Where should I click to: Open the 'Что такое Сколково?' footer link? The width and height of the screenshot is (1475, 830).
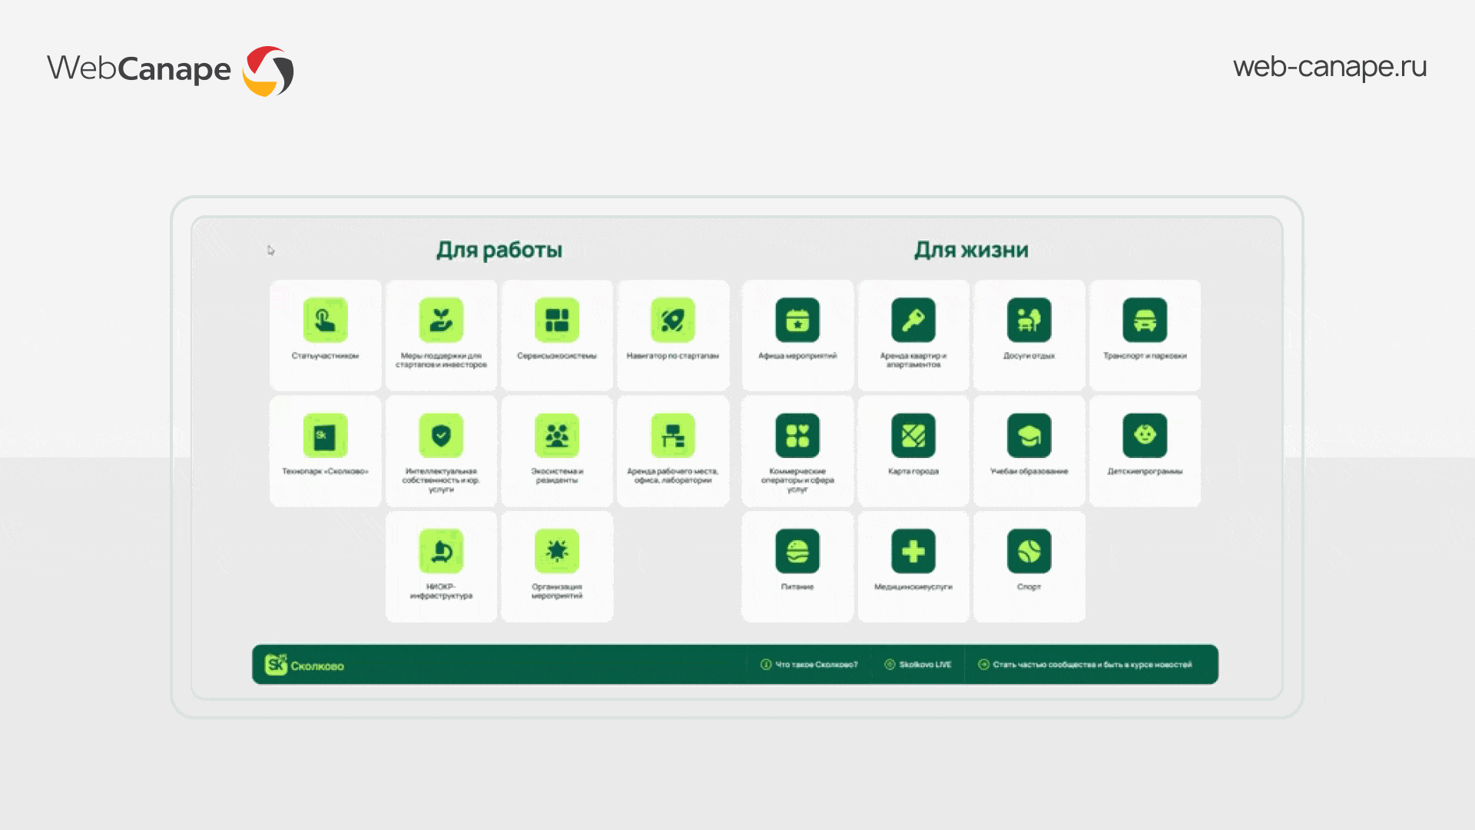coord(809,665)
